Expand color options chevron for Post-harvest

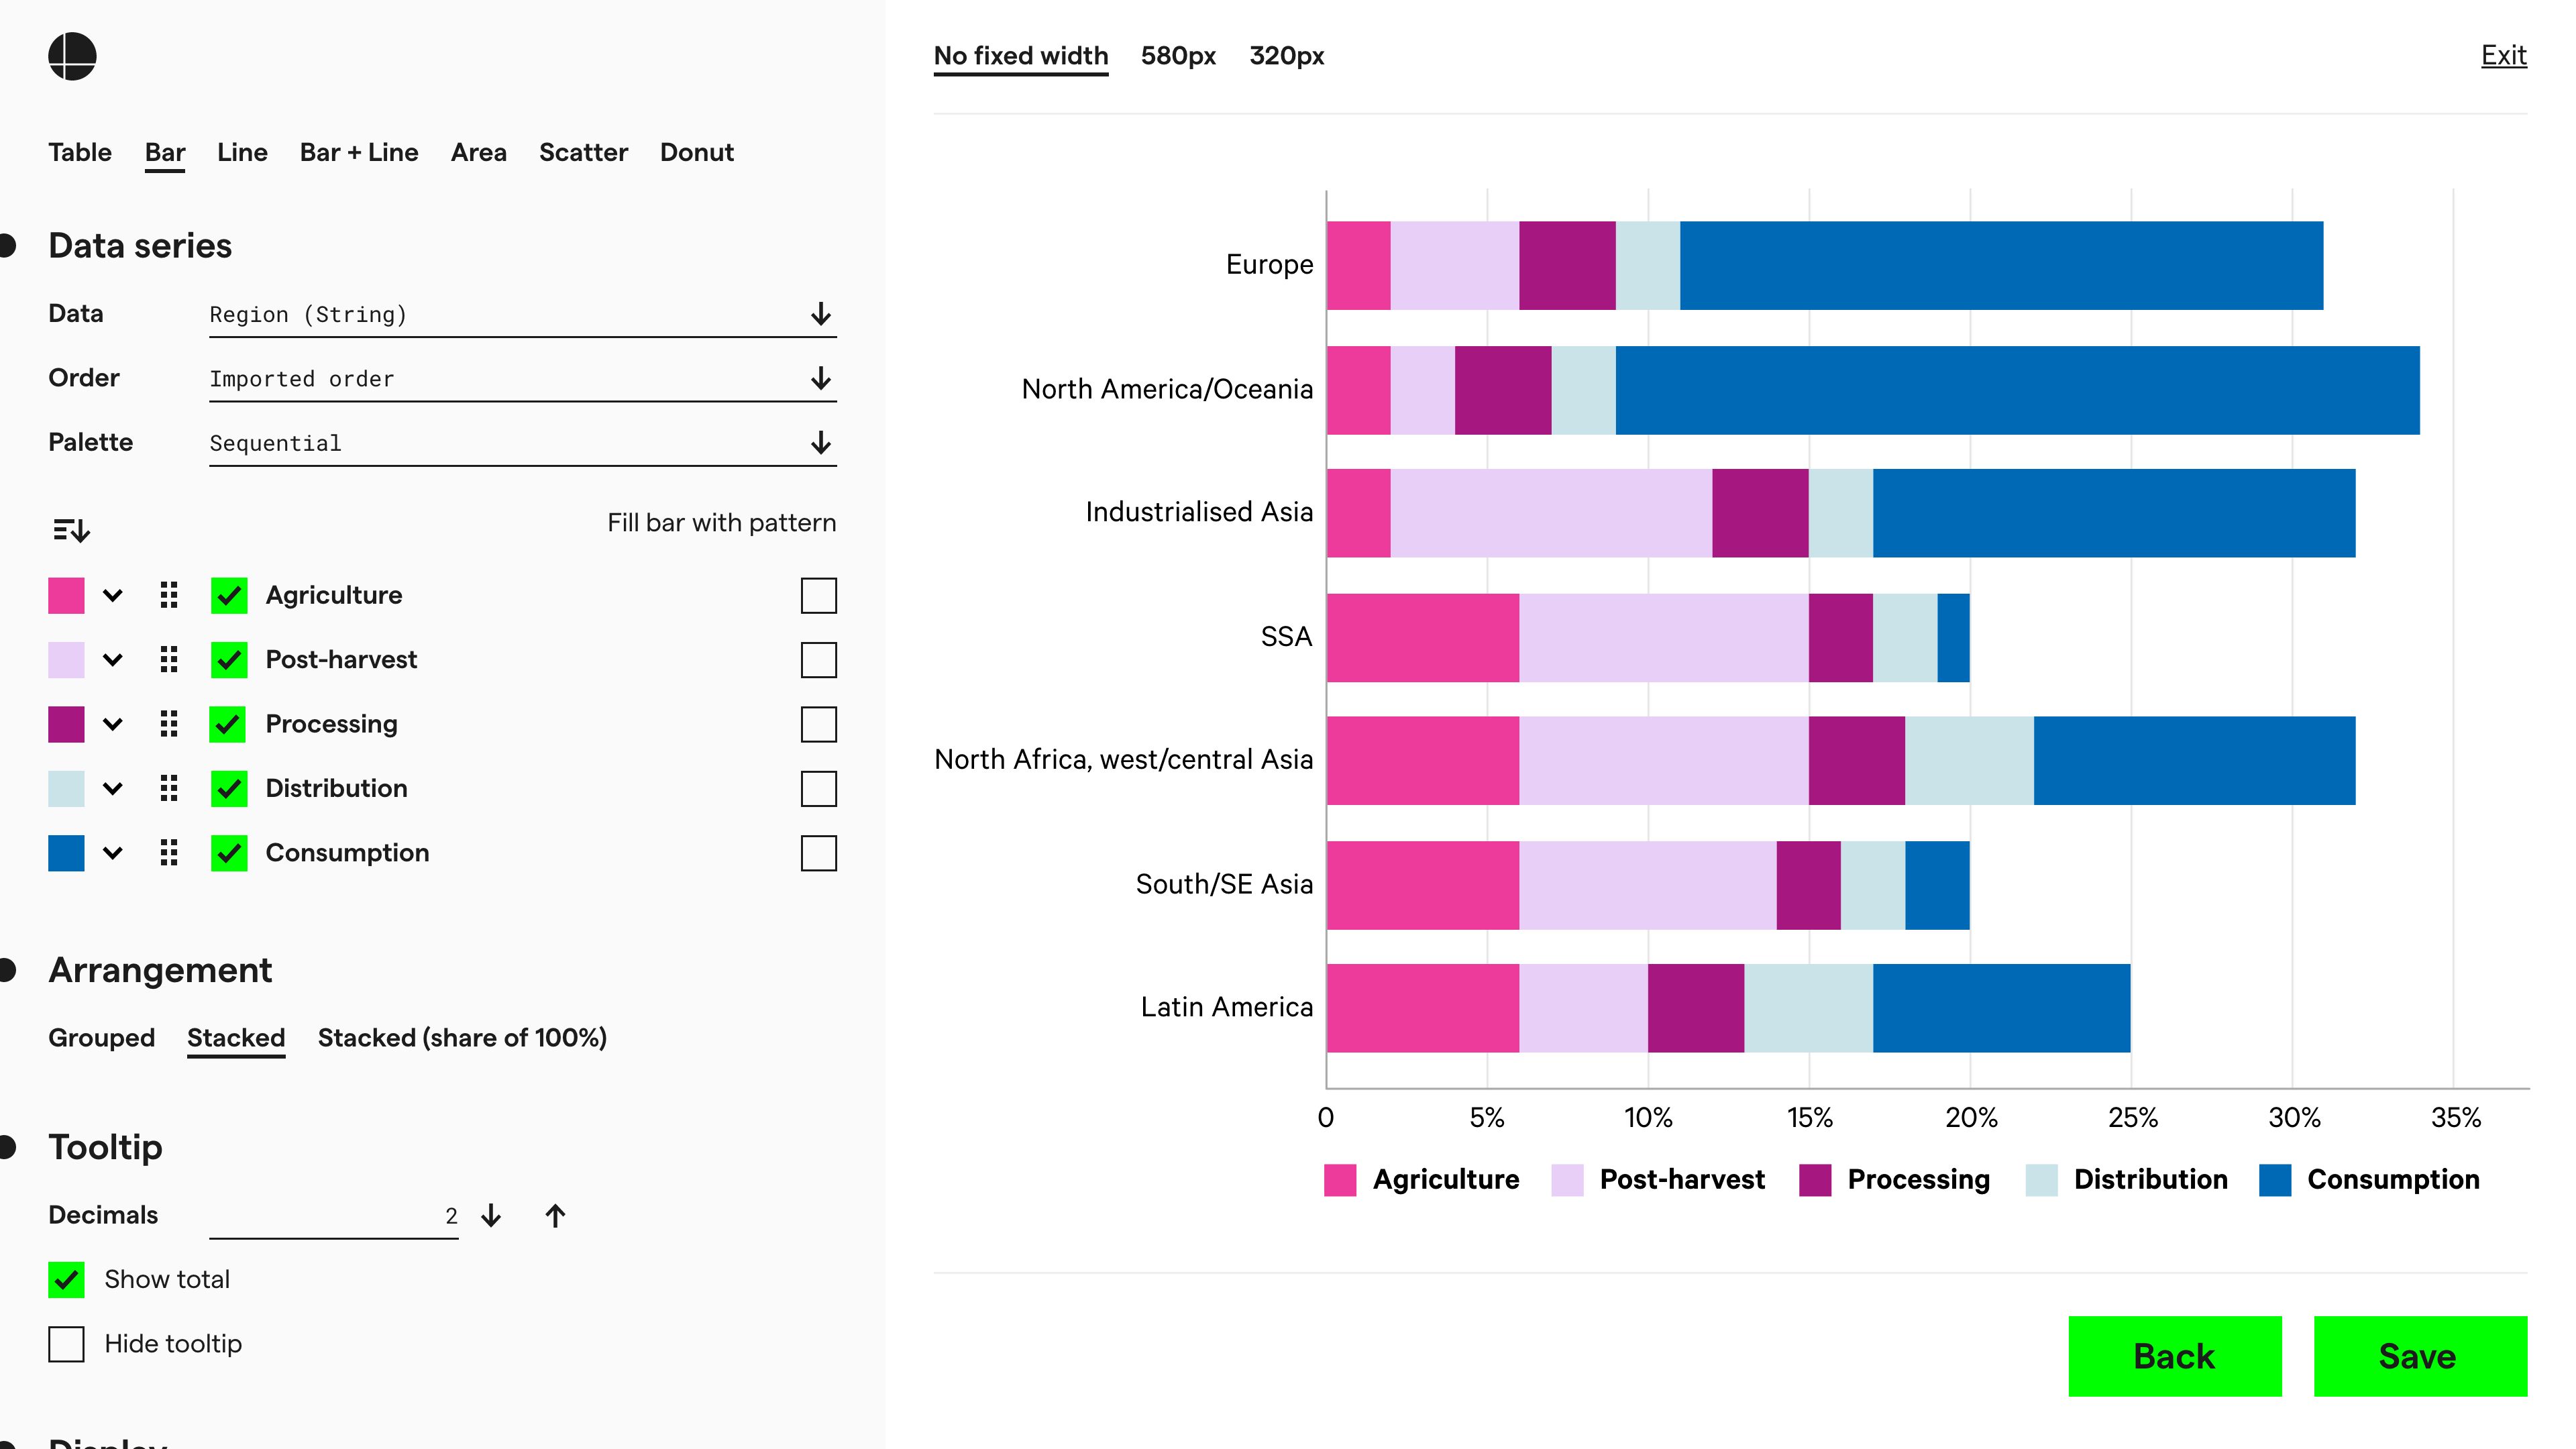pos(113,660)
